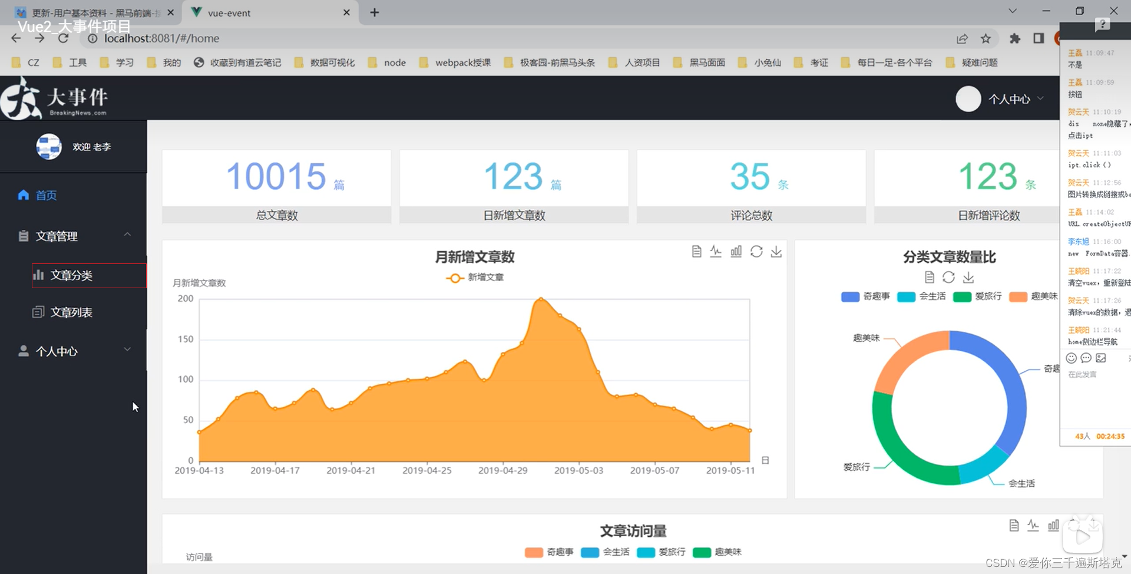Screen dimensions: 1131x574
Task: Toggle 爱旅行 legend in pie chart
Action: (977, 296)
